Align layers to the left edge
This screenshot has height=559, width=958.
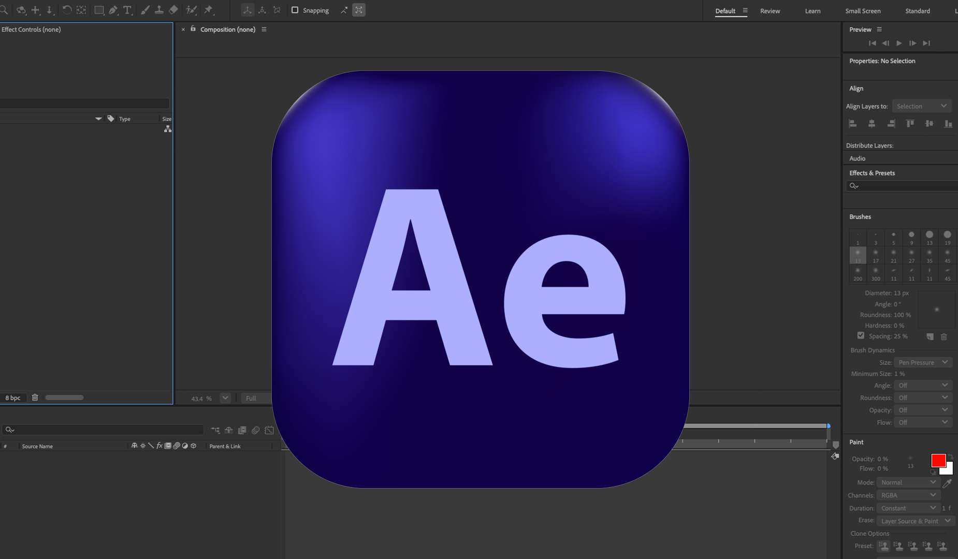click(853, 124)
